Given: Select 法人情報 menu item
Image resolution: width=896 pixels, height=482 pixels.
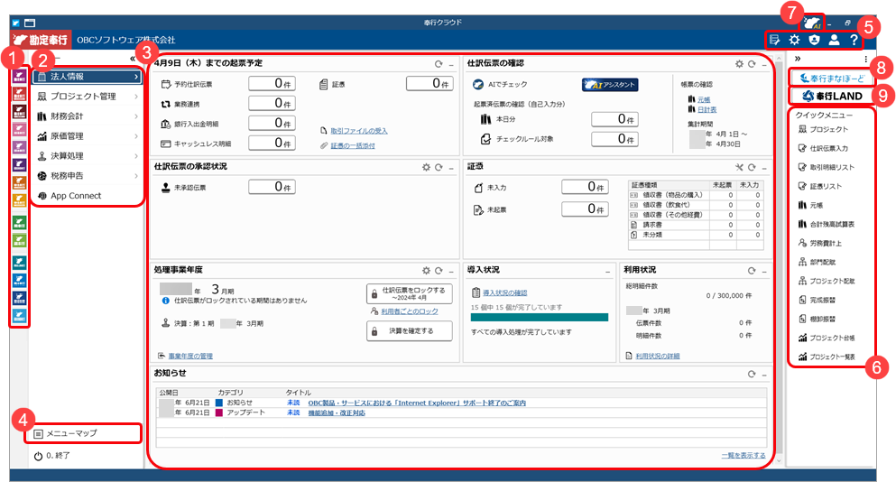Looking at the screenshot, I should click(x=87, y=77).
